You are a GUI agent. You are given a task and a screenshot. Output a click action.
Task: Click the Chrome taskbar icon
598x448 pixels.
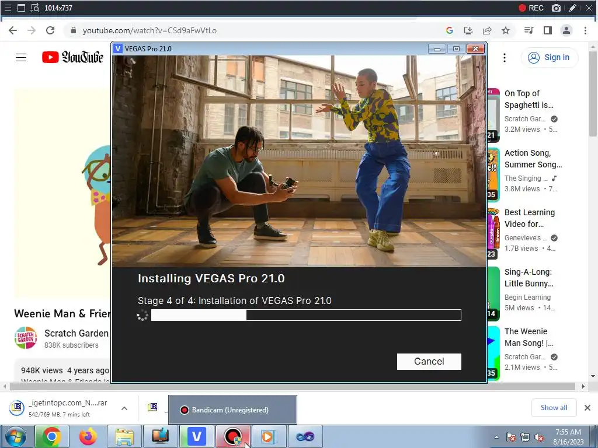coord(52,436)
